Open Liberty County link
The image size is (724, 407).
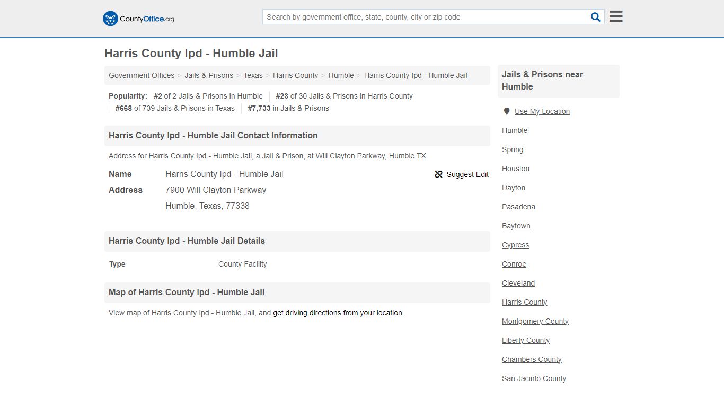(x=526, y=340)
